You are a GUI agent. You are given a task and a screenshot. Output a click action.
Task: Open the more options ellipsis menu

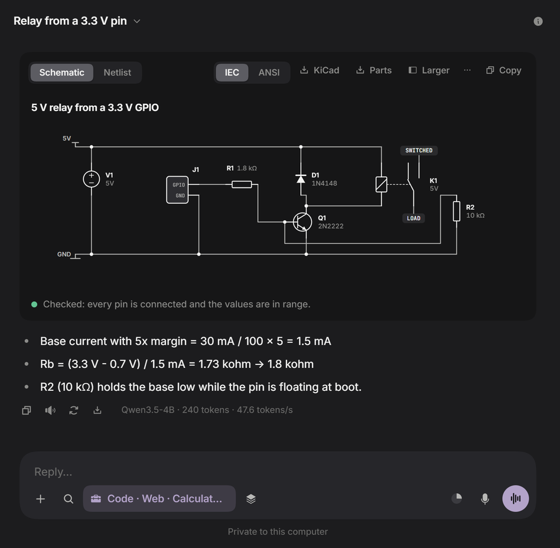pyautogui.click(x=467, y=70)
